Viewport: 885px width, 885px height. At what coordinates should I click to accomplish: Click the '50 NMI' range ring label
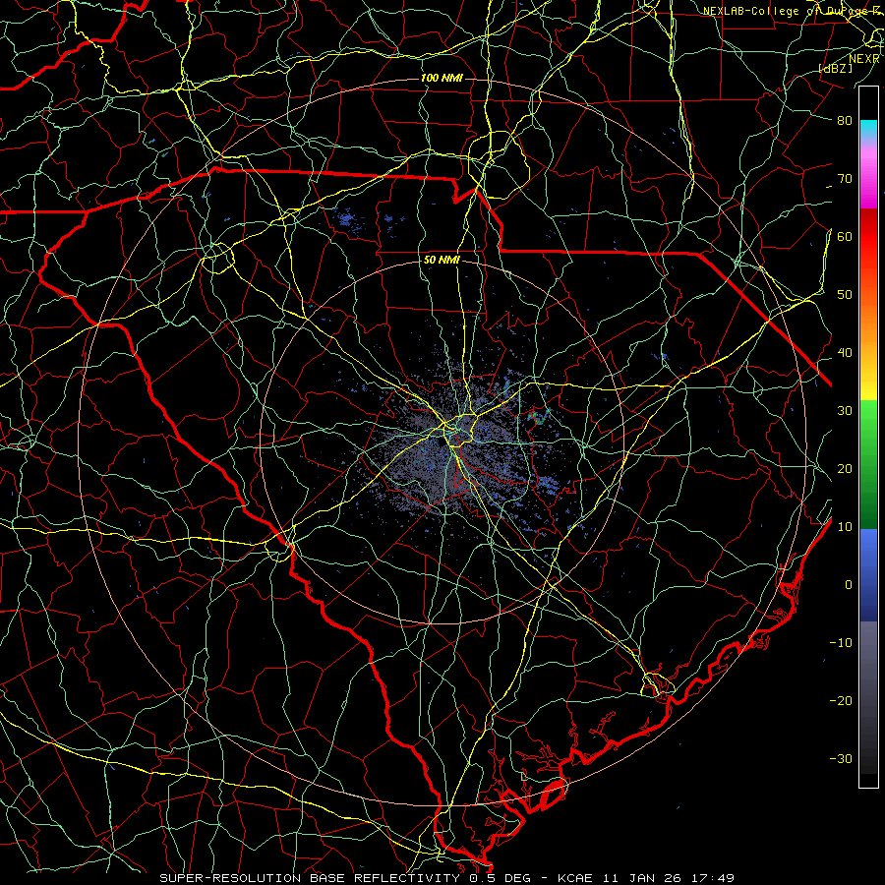click(x=442, y=260)
